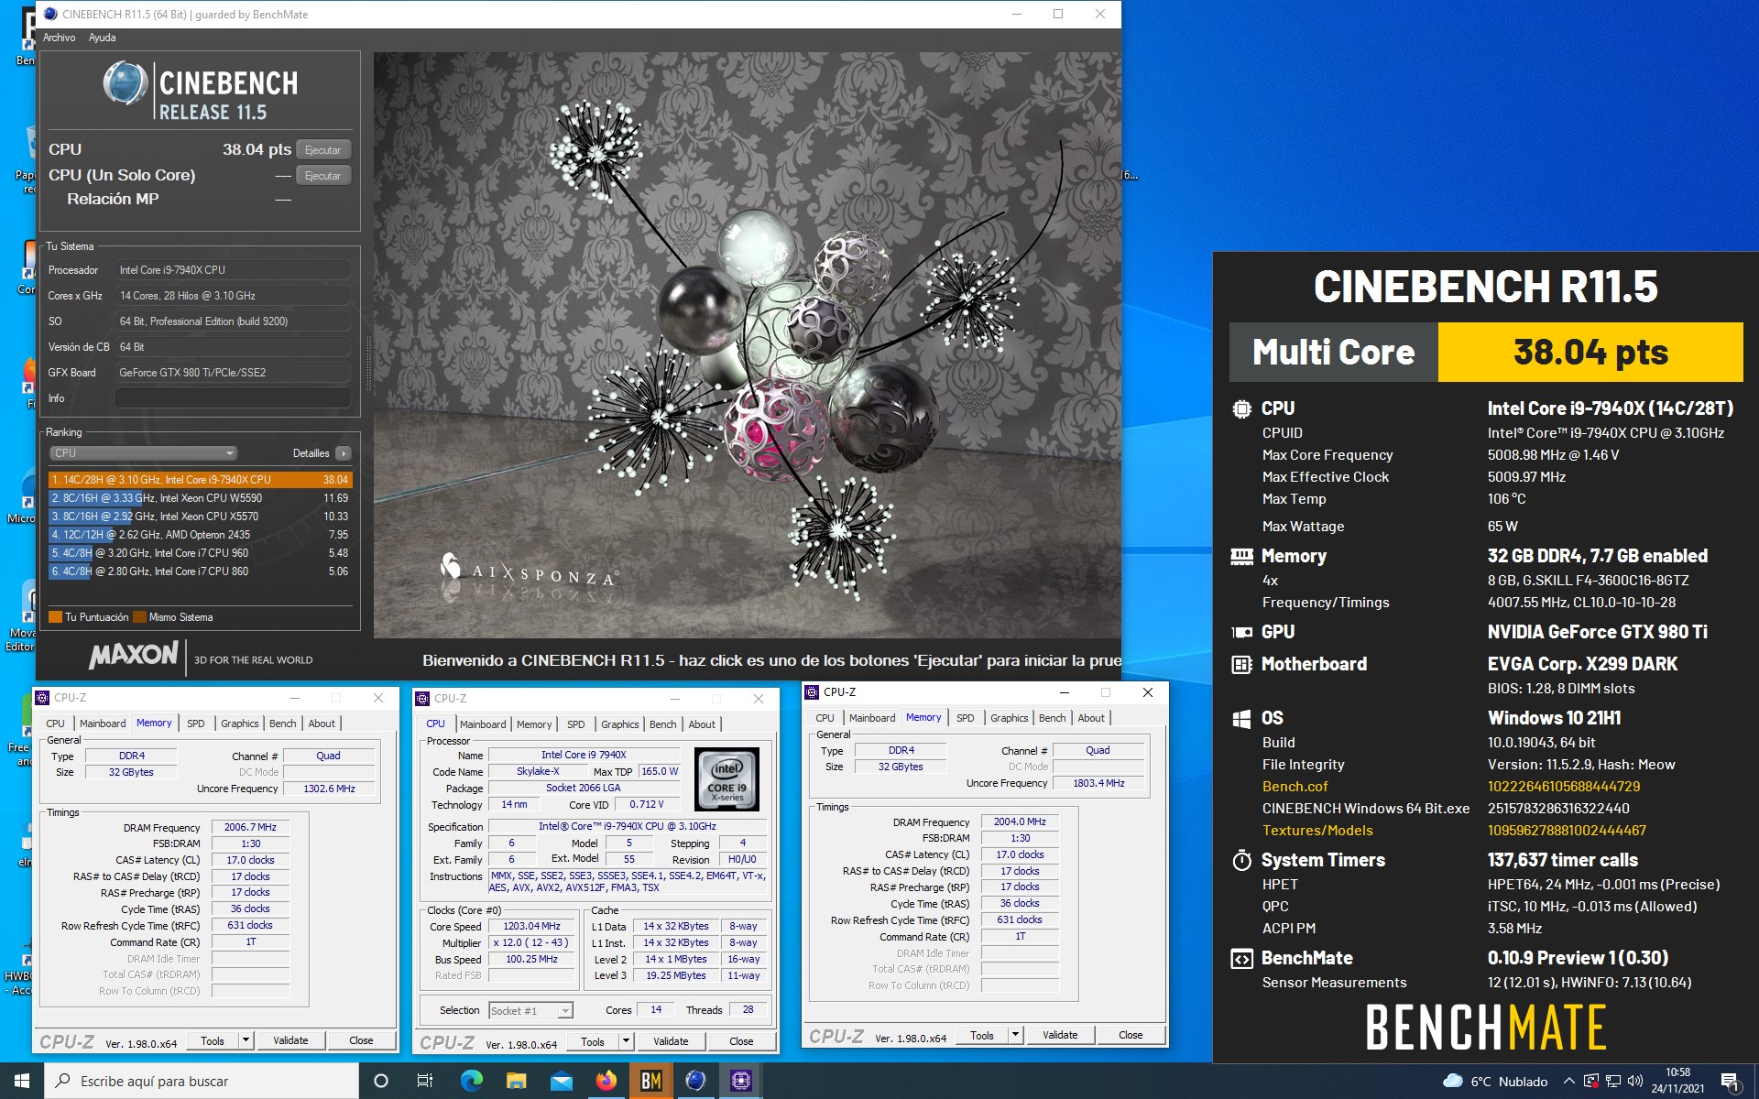Viewport: 1759px width, 1099px height.
Task: Open Tools dropdown arrow in middle CPU-Z
Action: pos(626,1041)
